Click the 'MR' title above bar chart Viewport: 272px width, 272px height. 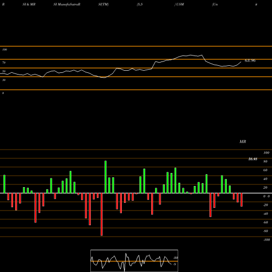coord(243,141)
